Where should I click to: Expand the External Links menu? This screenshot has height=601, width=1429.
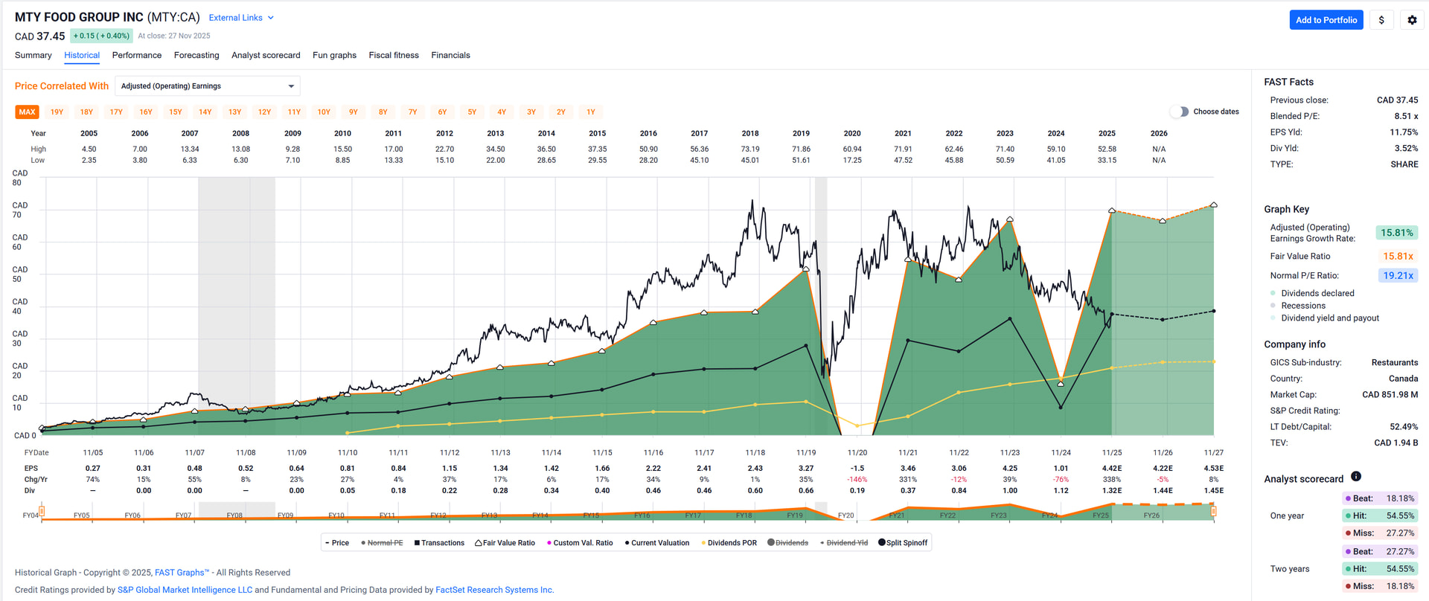tap(241, 18)
